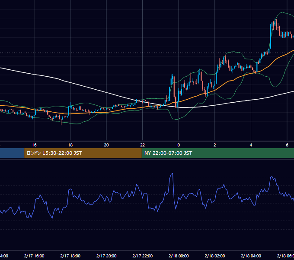Viewport: 294px width, 260px height.
Task: Click hour label 20 on price chart axis
Action: (x=106, y=145)
